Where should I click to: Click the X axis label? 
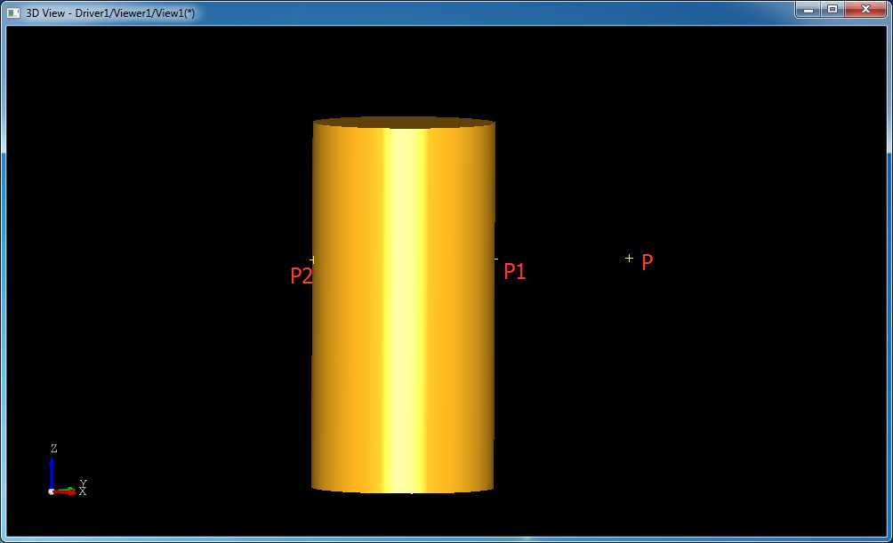pyautogui.click(x=83, y=491)
